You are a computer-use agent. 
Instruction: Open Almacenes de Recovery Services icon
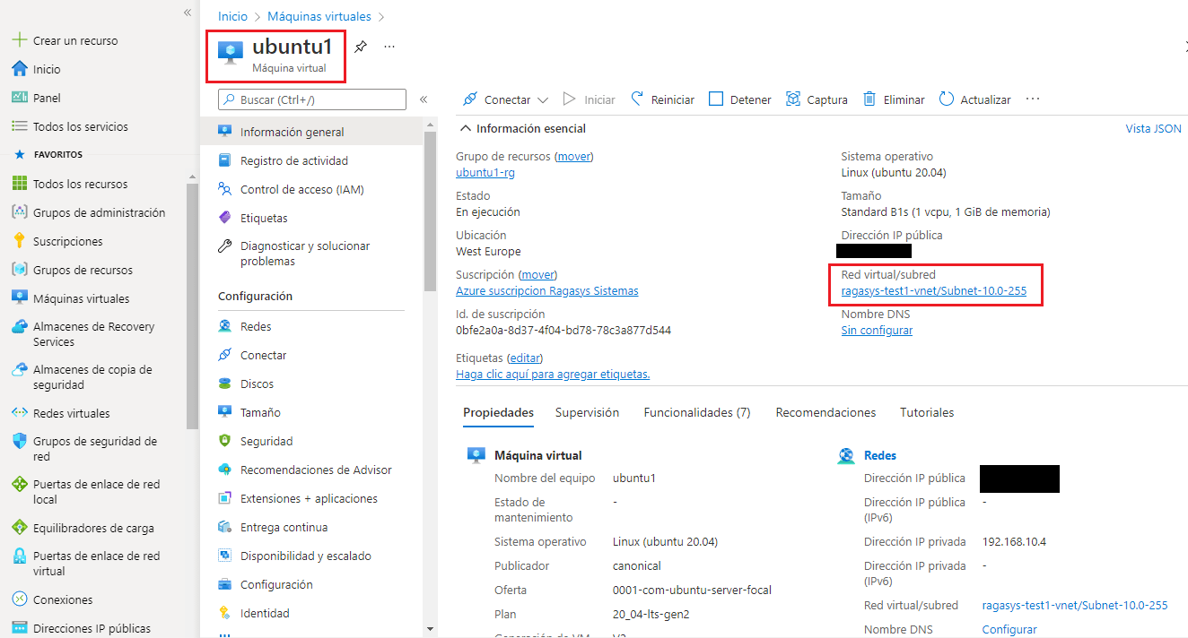(19, 327)
